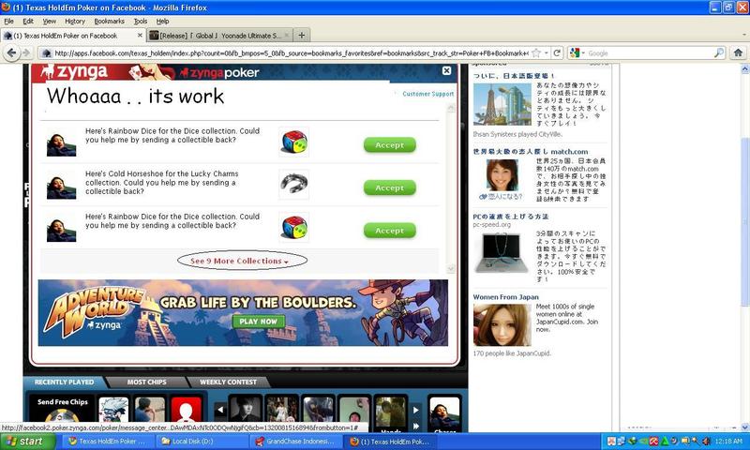Click the Cold Horseshoe item icon

293,184
